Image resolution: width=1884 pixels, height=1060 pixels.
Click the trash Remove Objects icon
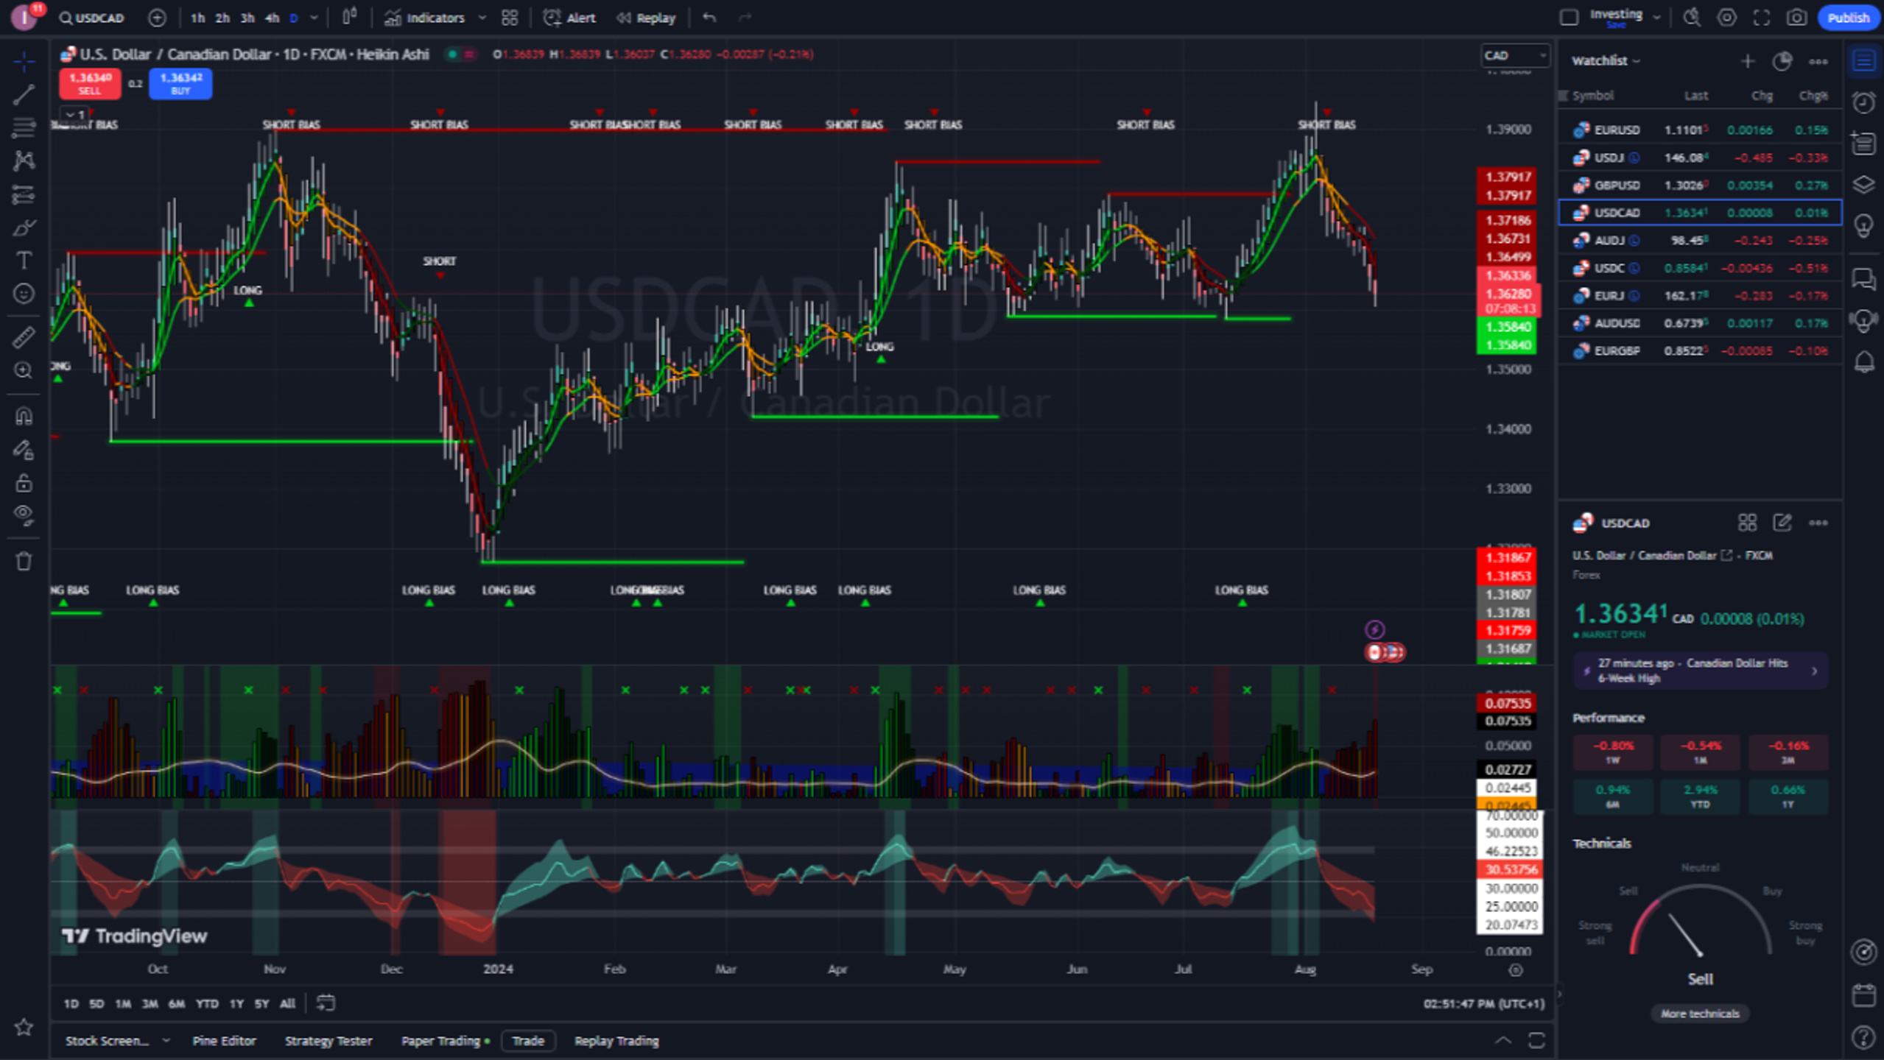point(24,561)
